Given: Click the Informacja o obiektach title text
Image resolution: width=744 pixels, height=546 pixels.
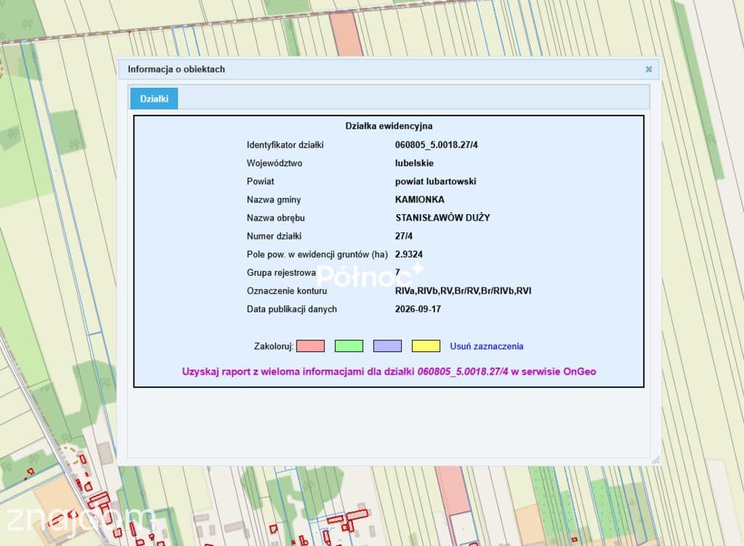Looking at the screenshot, I should click(x=176, y=69).
